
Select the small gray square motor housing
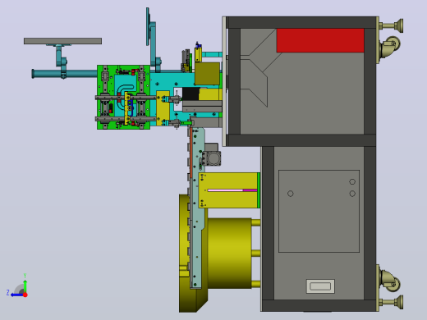pyautogui.click(x=213, y=158)
